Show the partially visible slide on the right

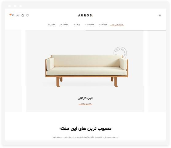pos(157,71)
